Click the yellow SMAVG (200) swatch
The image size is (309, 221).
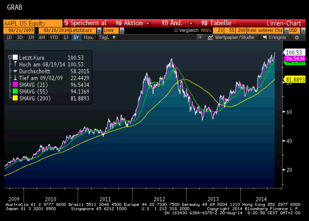click(15, 98)
